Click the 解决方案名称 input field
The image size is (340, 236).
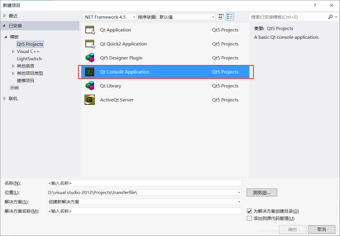tap(144, 211)
